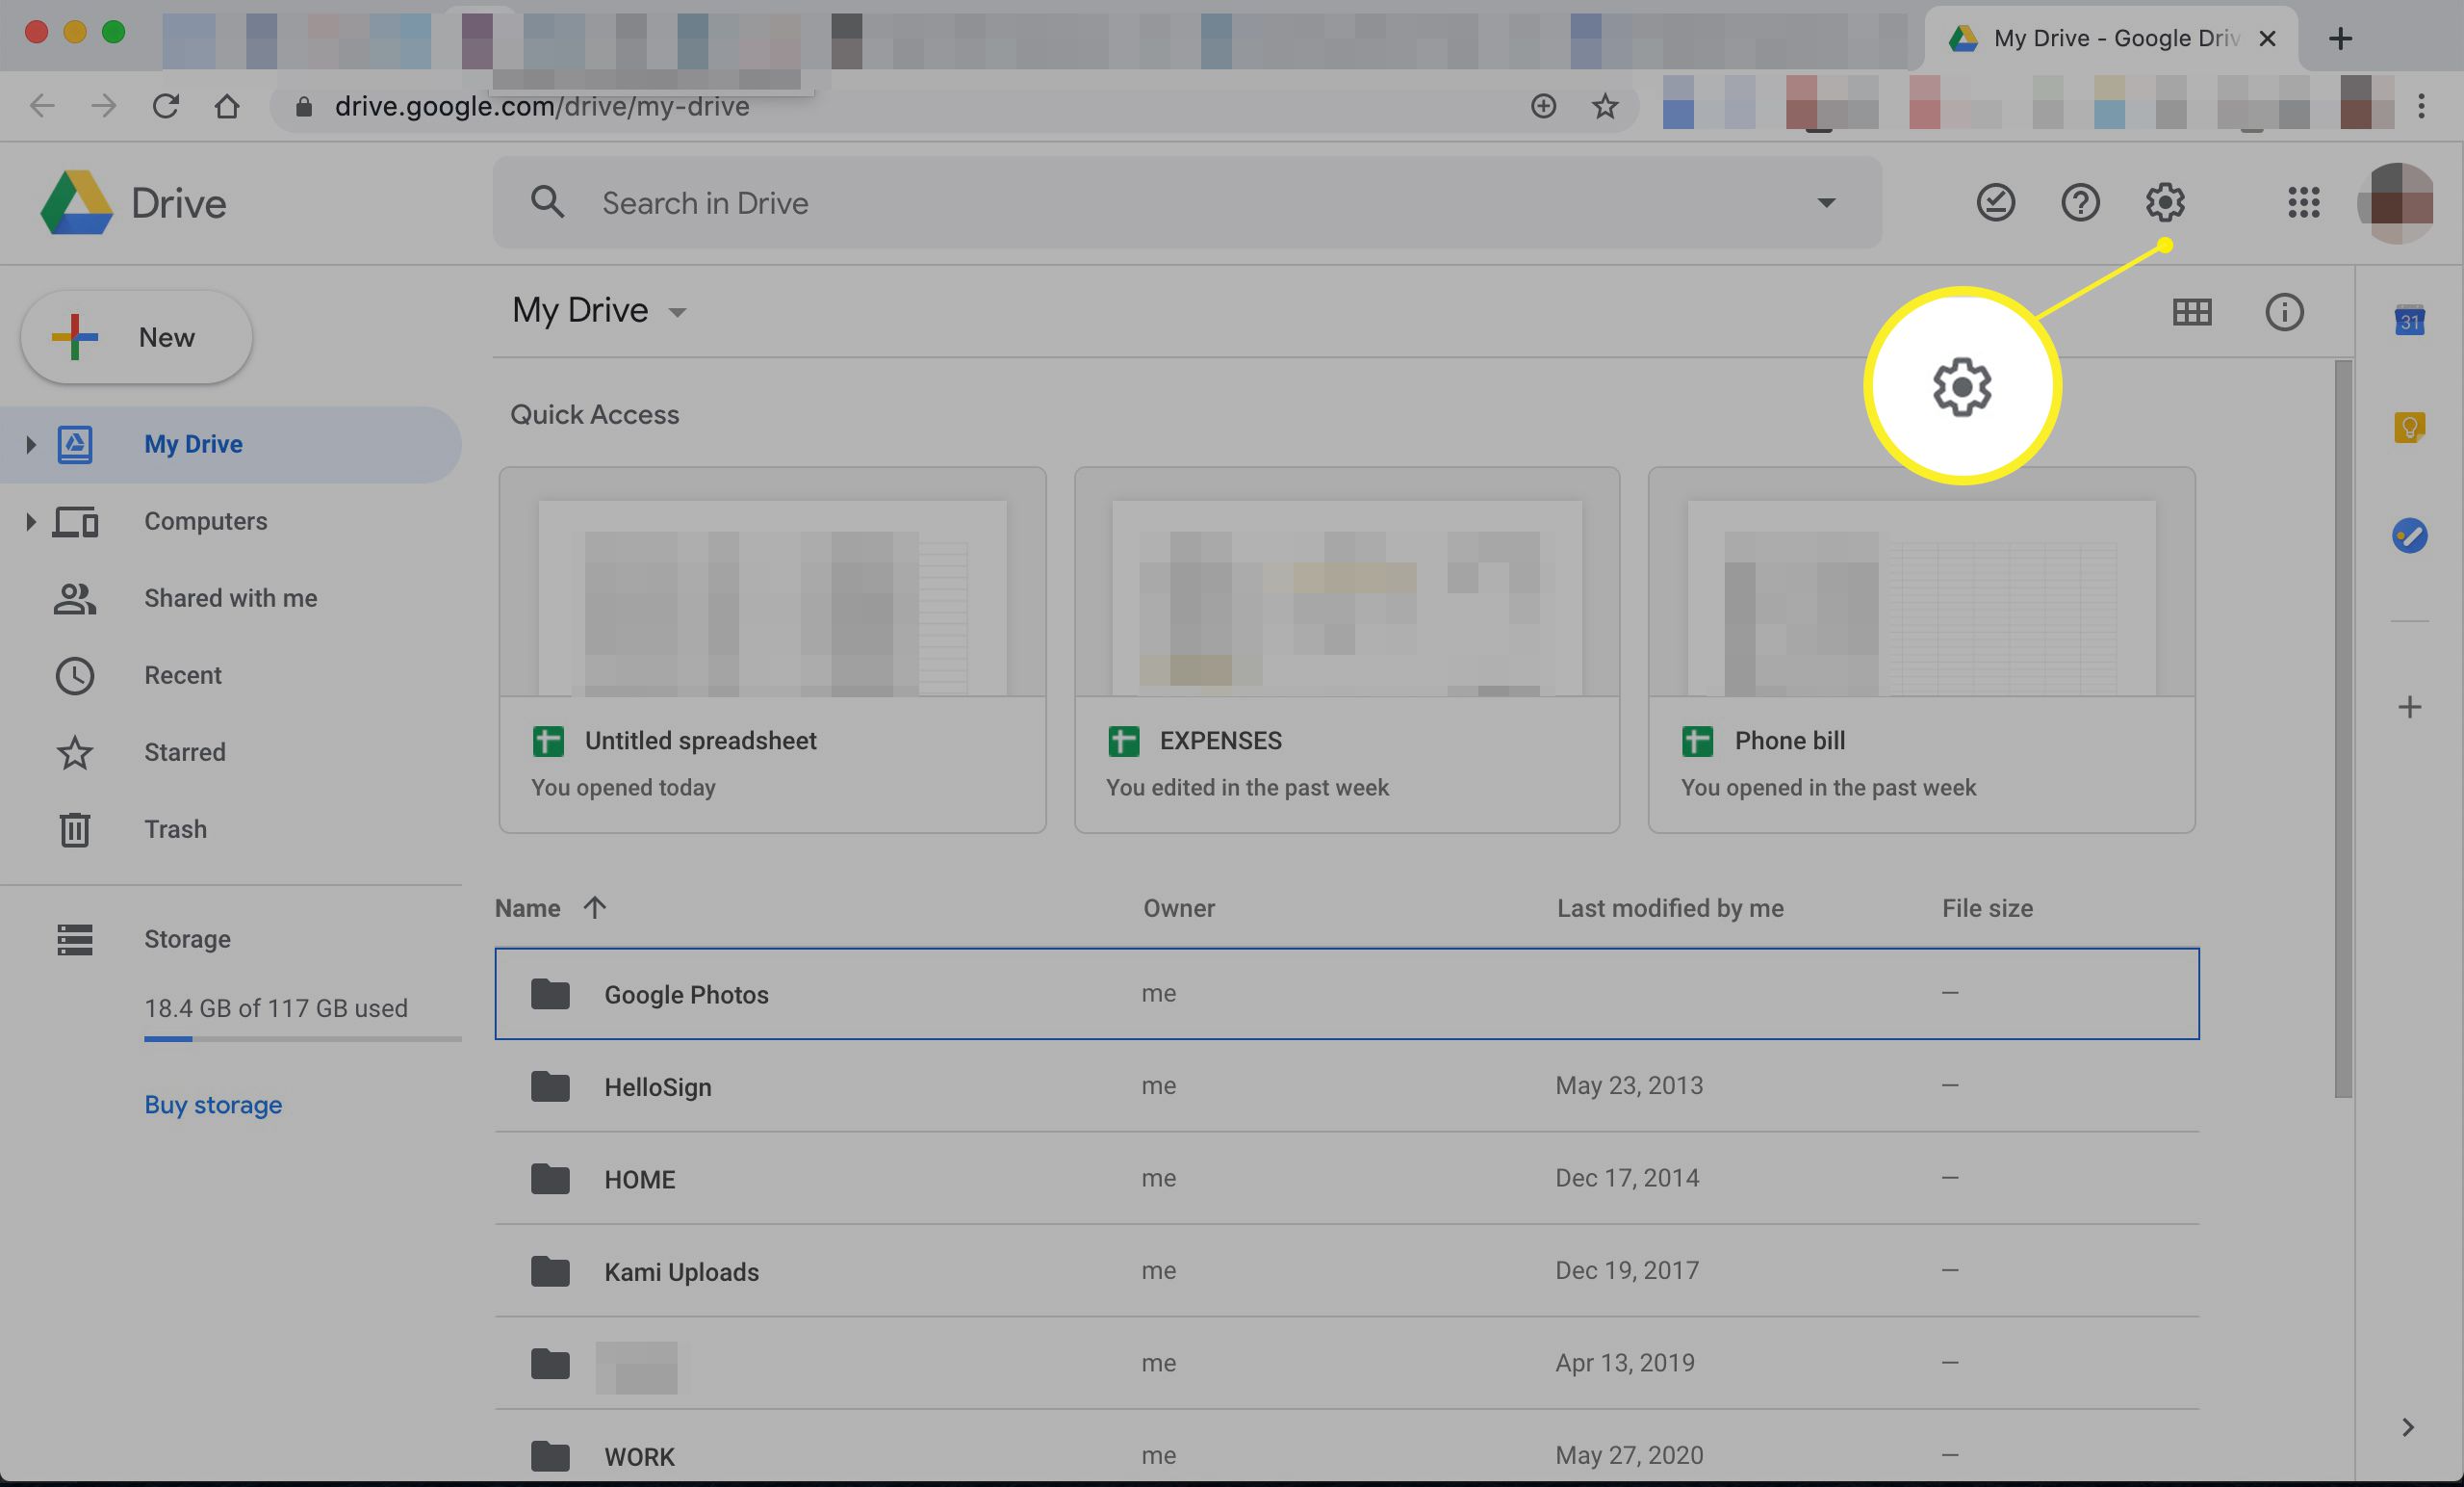Screen dimensions: 2464x1487
Task: Click the Starred menu item
Action: click(x=183, y=752)
